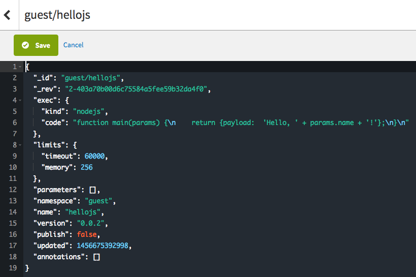Collapse the root object at line 1

[20, 67]
